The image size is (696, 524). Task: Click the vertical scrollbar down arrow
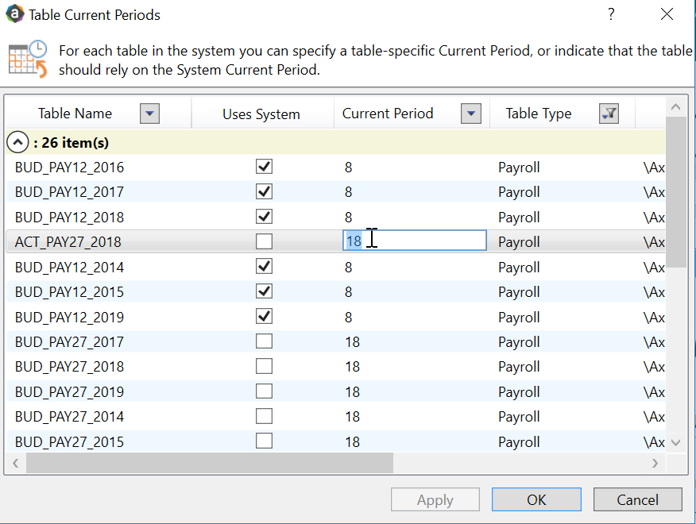tap(675, 442)
